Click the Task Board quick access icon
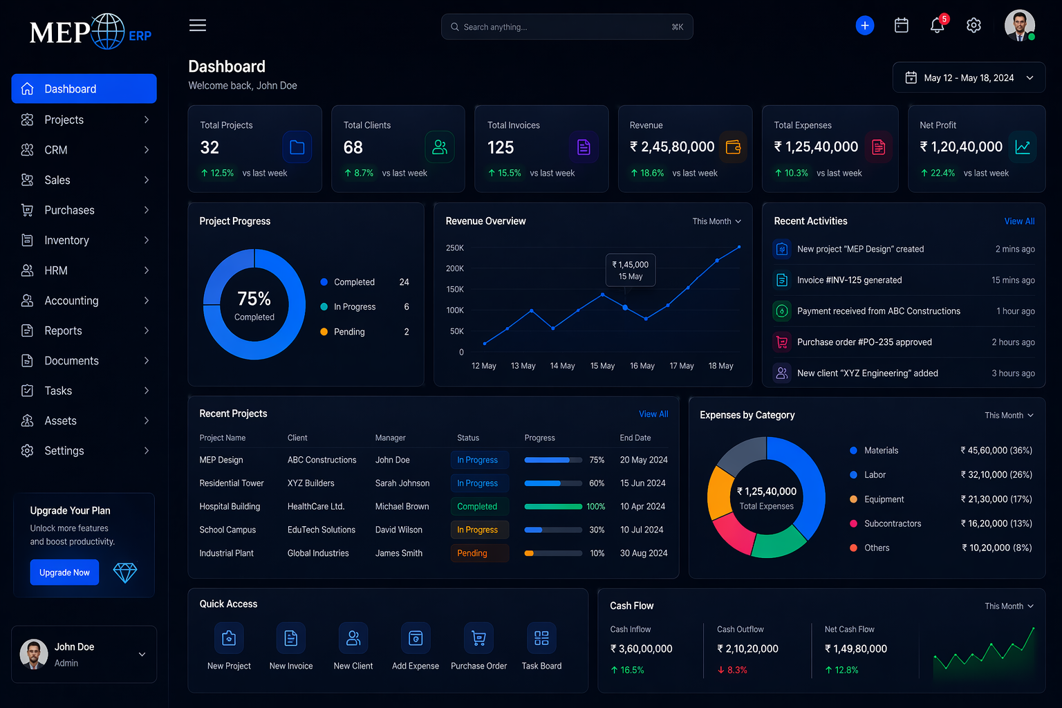The height and width of the screenshot is (708, 1062). (541, 638)
